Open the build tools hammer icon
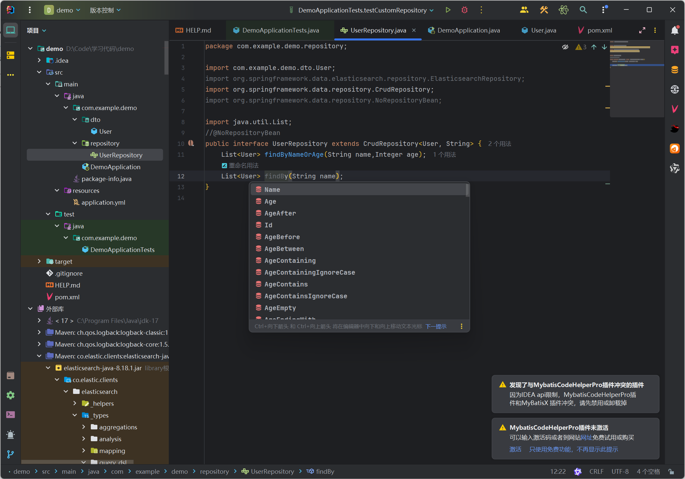This screenshot has width=685, height=479. 544,10
